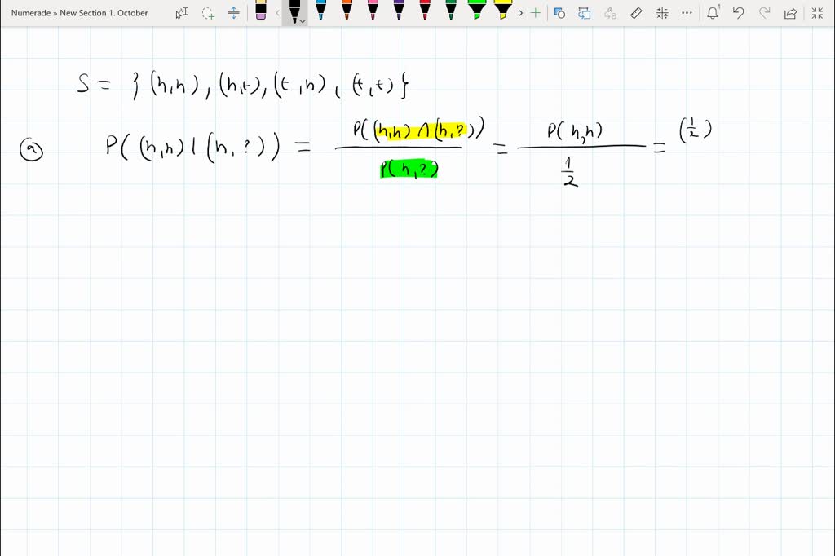Toggle full-screen collapse mode

(x=817, y=12)
